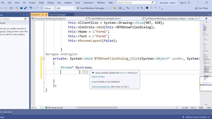212x119 pixels.
Task: Click the ShowOp...lusCLI solution name button
Action: (167, 3)
